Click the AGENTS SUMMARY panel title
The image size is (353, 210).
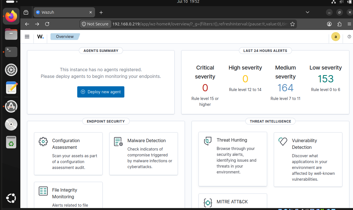[x=101, y=51]
